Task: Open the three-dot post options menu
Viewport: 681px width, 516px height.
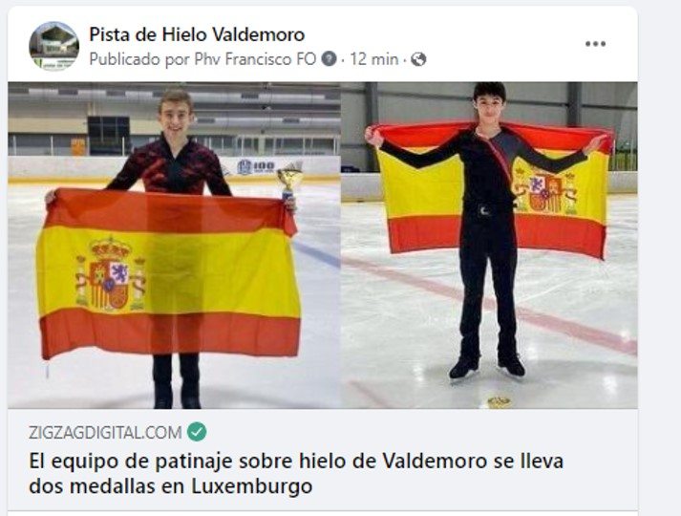Action: click(595, 44)
